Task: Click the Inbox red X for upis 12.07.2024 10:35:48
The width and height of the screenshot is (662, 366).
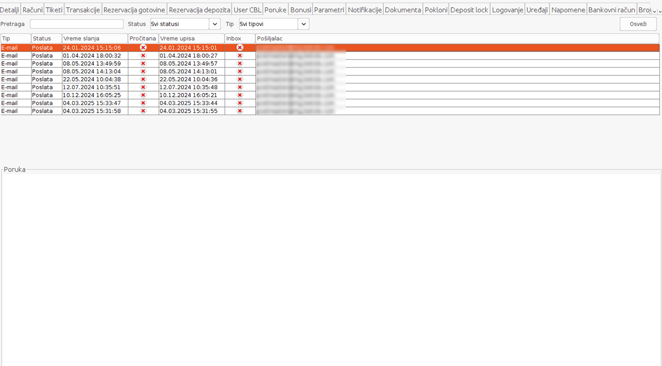Action: (x=240, y=87)
